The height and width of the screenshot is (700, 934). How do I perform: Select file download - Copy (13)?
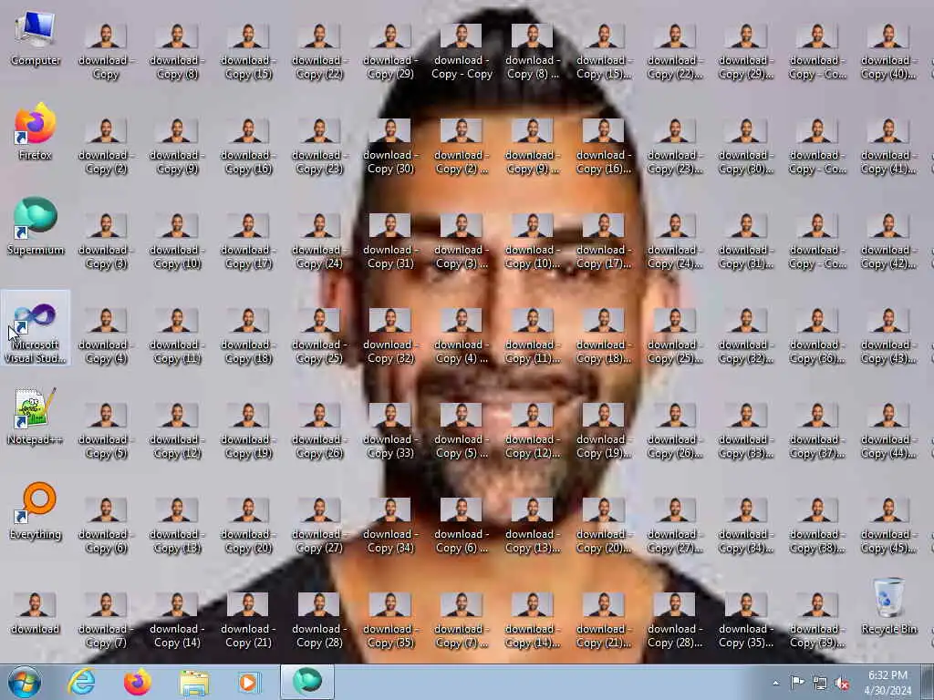coord(177,526)
